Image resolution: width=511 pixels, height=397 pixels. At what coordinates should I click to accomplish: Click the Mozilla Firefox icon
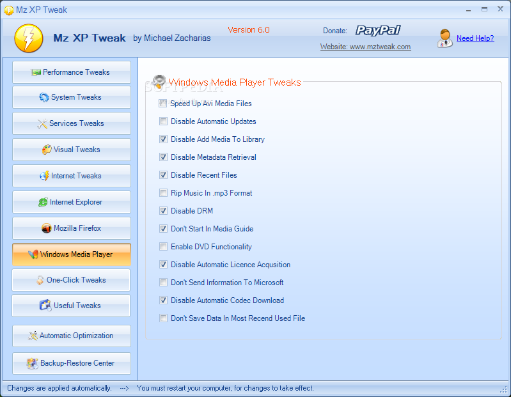tap(47, 228)
